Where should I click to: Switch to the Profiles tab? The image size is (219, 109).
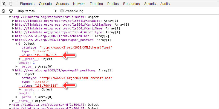(113, 4)
